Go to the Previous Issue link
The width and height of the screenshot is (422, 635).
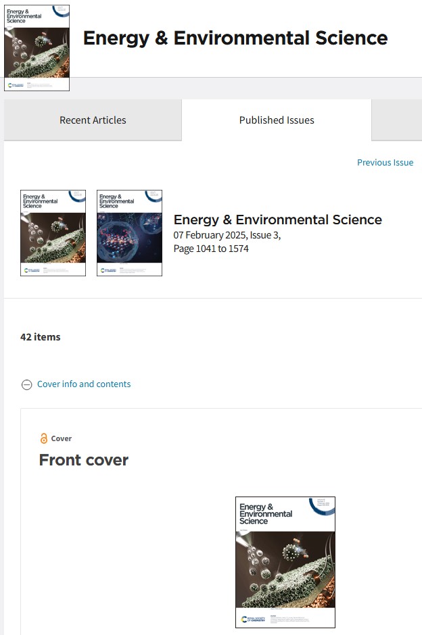tap(385, 162)
